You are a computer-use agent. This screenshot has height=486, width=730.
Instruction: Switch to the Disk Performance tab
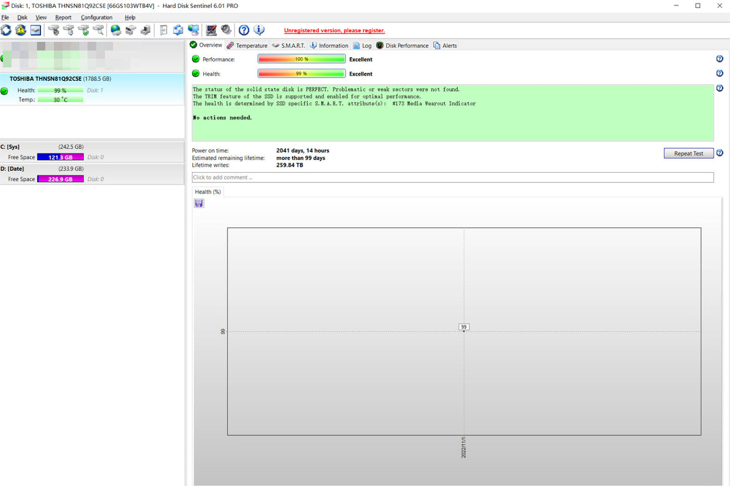402,45
